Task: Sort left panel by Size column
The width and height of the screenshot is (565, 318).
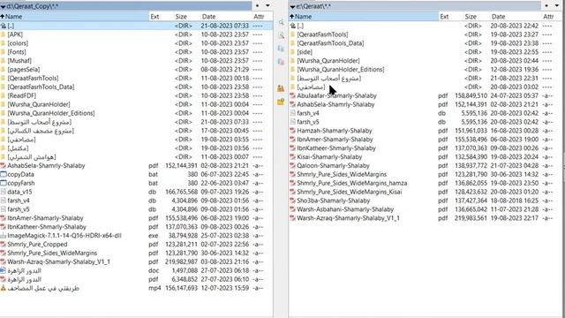Action: (181, 17)
